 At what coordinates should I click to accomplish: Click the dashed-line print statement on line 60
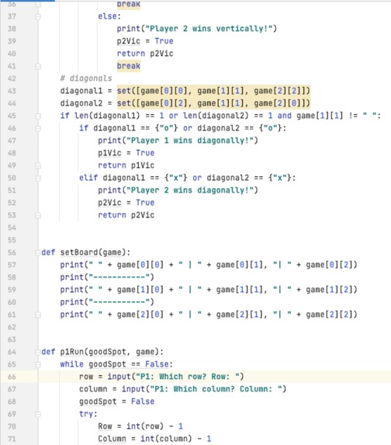[107, 302]
